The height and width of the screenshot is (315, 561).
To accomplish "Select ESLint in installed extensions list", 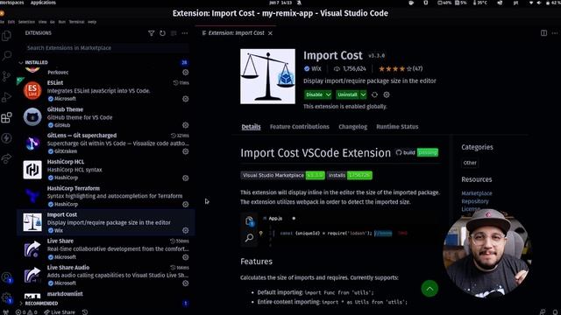I will coord(106,90).
